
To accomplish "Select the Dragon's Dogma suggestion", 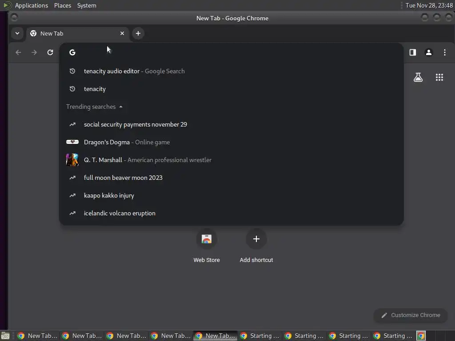I will (x=231, y=142).
